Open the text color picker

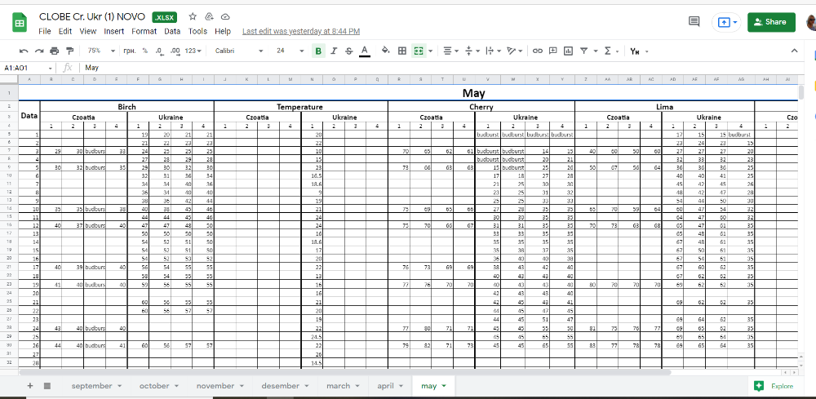364,51
